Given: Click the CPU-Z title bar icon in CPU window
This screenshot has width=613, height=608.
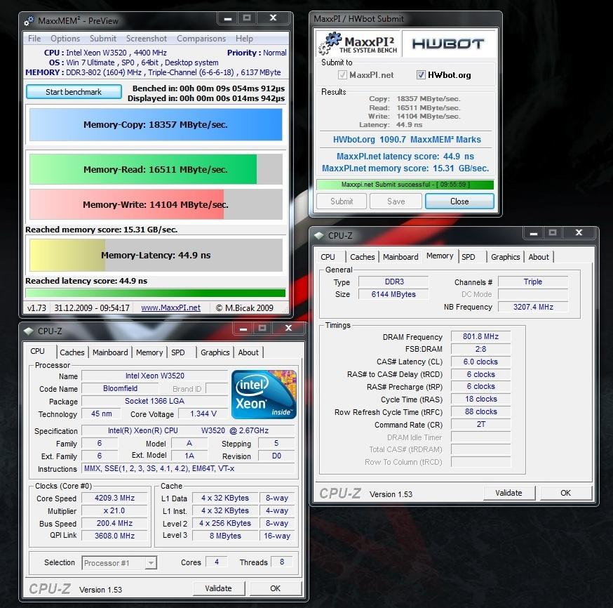Looking at the screenshot, I should coord(29,331).
